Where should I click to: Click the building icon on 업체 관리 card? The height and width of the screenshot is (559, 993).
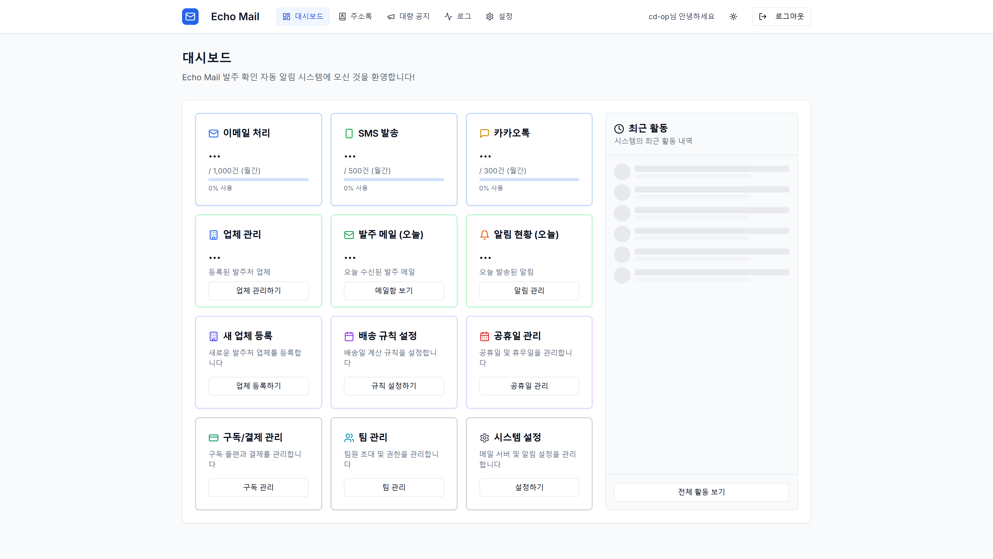(214, 234)
